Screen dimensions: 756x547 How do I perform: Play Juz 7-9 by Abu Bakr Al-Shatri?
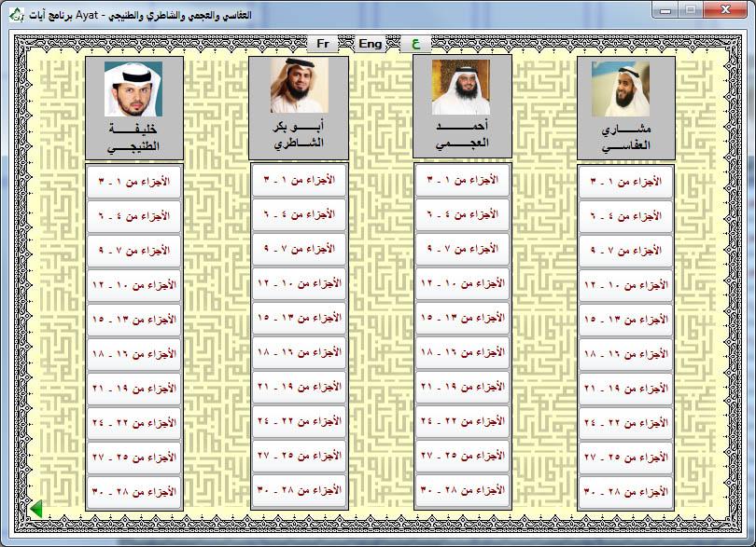coord(299,249)
